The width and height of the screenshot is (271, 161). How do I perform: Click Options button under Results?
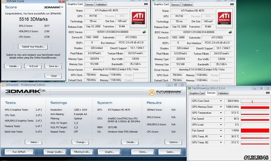[x=174, y=142]
